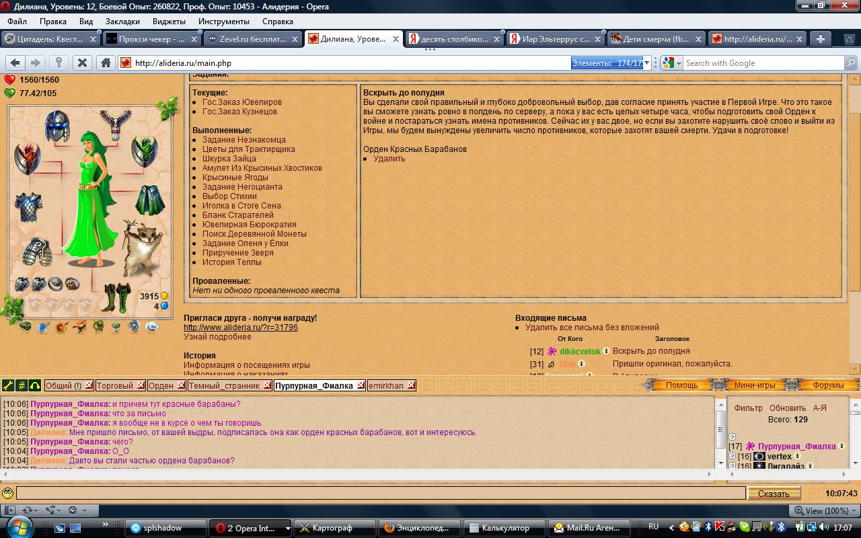Image resolution: width=861 pixels, height=538 pixels.
Task: Click the gold coin icon next to 3915
Action: coord(164,296)
